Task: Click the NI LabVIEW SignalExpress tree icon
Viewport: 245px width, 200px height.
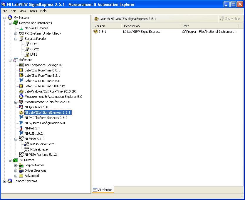Action: [x=21, y=112]
